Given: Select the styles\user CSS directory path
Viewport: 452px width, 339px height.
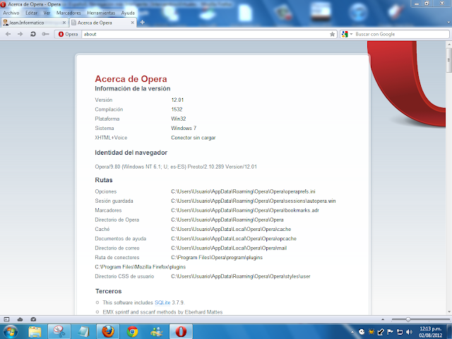Looking at the screenshot, I should pyautogui.click(x=241, y=276).
